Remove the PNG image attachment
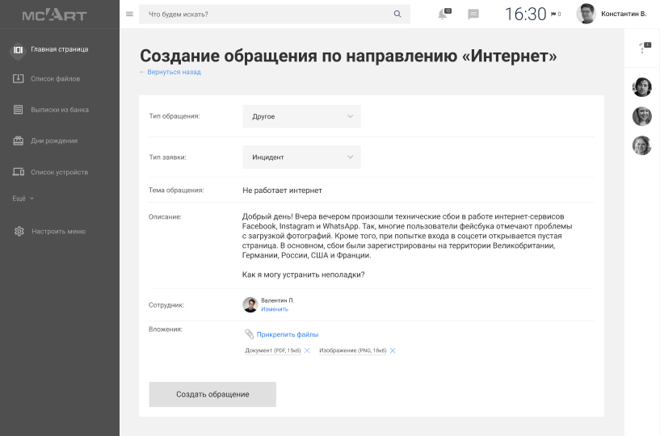The height and width of the screenshot is (436, 660). pos(393,350)
